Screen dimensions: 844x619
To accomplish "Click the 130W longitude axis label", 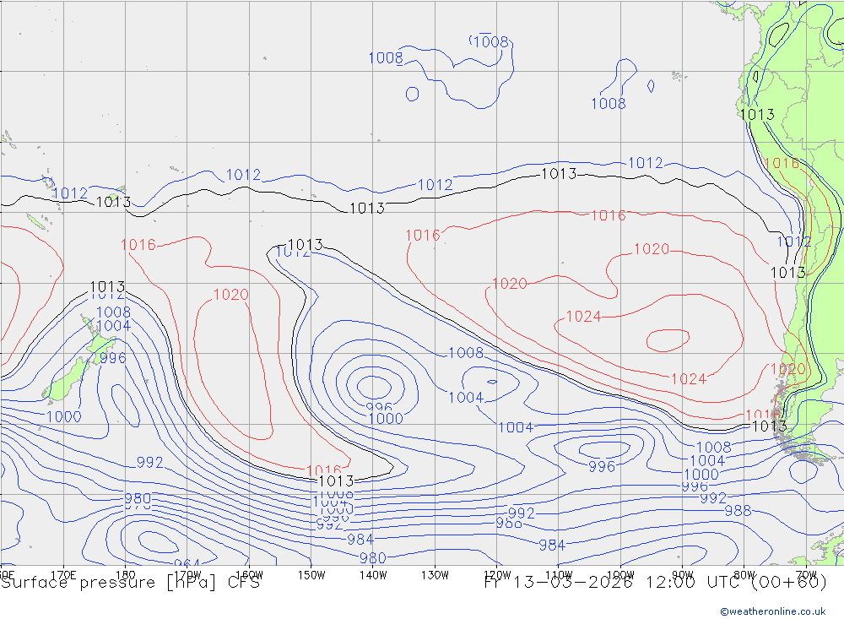I will tap(435, 575).
